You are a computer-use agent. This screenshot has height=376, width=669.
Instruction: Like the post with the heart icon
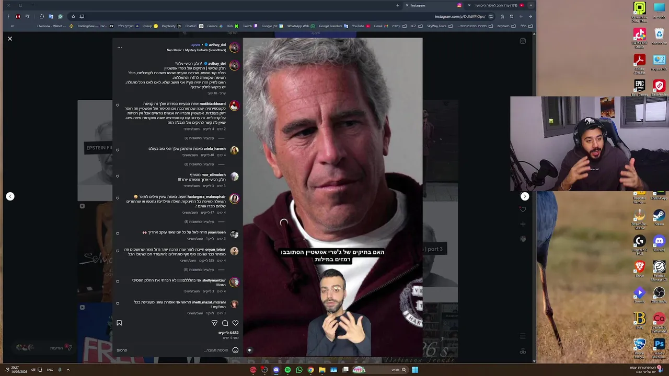pyautogui.click(x=235, y=323)
